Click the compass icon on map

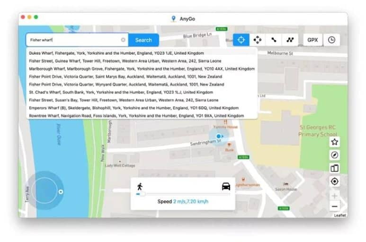pos(334,155)
